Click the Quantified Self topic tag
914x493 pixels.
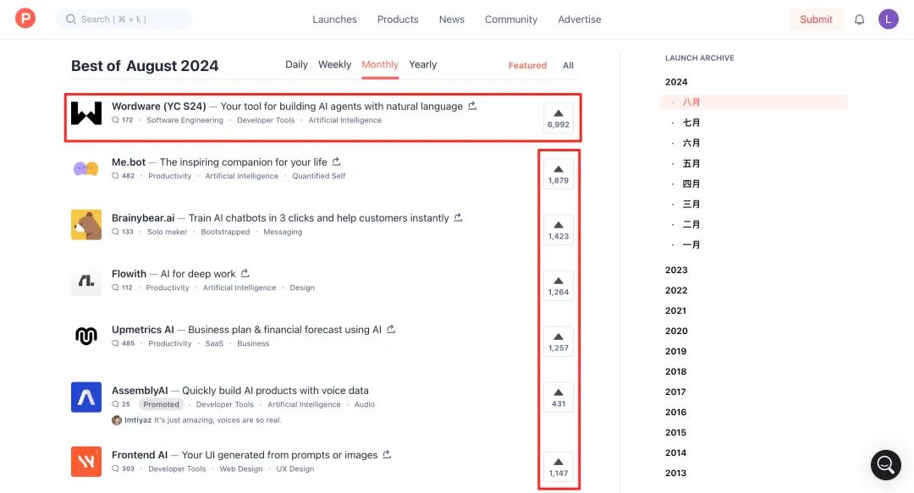point(319,176)
